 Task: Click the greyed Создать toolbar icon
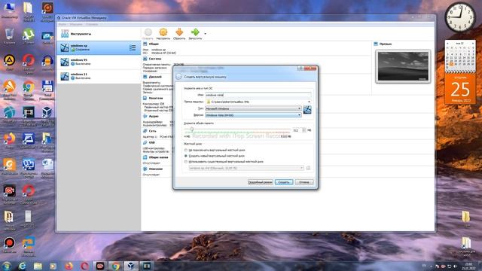click(x=148, y=32)
